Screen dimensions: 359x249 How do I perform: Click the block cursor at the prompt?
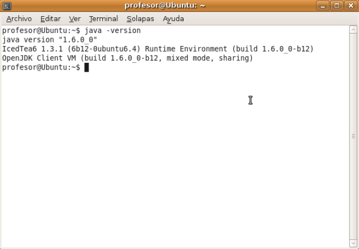(x=86, y=68)
